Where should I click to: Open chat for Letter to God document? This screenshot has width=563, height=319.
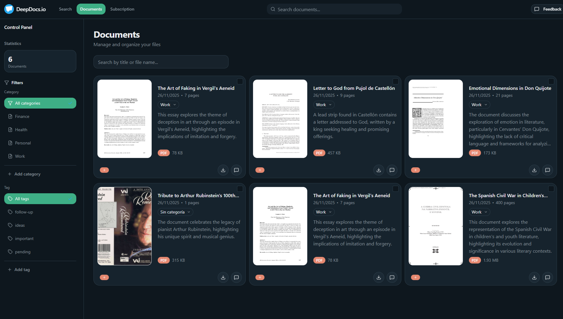392,170
